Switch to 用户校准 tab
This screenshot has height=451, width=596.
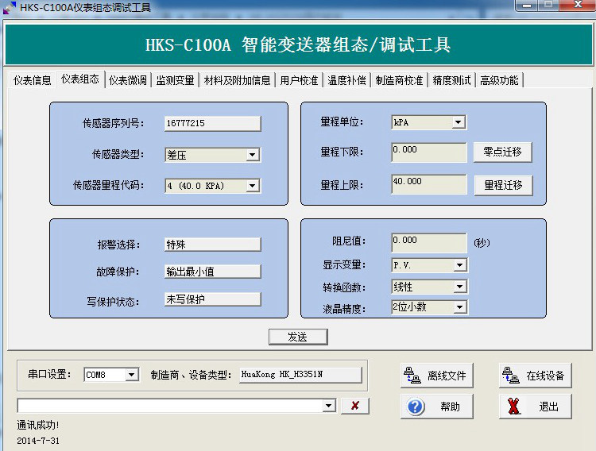pos(299,80)
